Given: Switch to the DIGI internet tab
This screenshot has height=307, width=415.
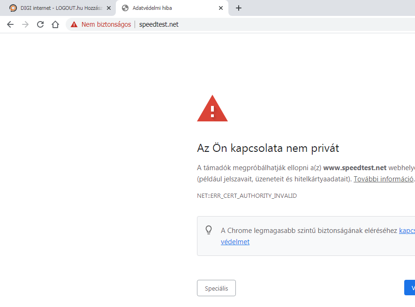Looking at the screenshot, I should pyautogui.click(x=59, y=8).
